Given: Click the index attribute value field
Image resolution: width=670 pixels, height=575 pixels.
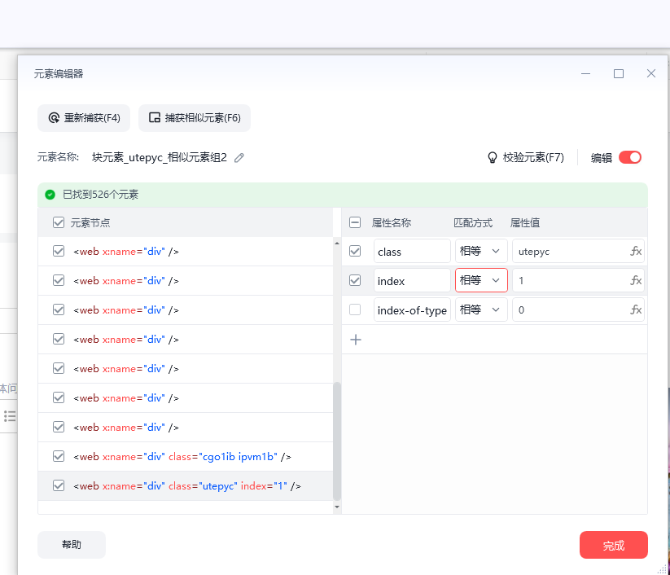Looking at the screenshot, I should pyautogui.click(x=569, y=281).
